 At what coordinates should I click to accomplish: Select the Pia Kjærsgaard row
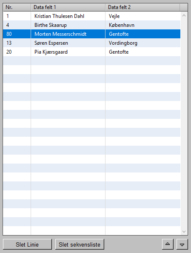click(x=92, y=52)
